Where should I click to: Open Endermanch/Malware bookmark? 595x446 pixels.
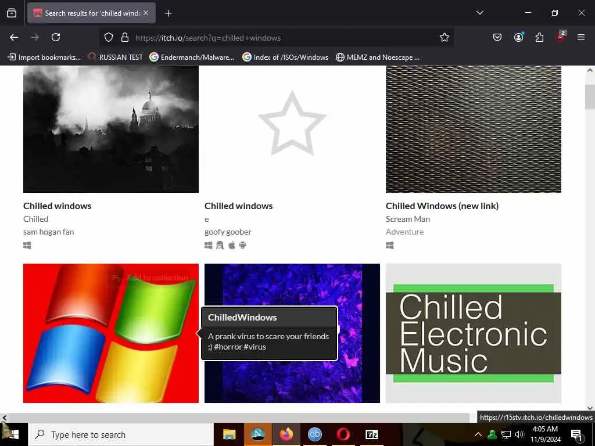tap(192, 57)
